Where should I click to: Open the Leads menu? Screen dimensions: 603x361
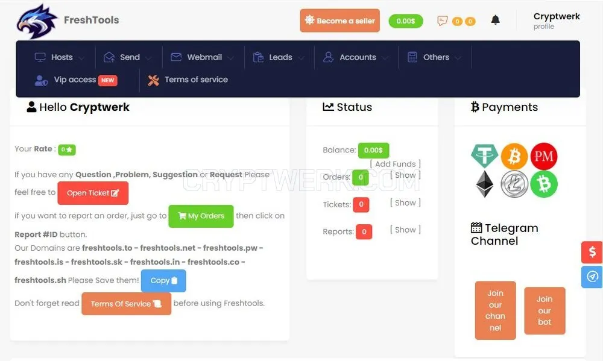point(280,57)
